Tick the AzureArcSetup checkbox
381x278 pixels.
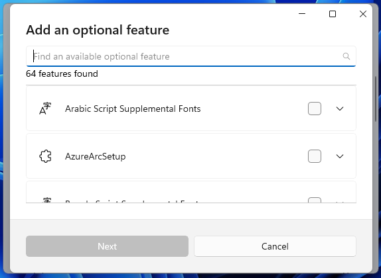pyautogui.click(x=315, y=156)
